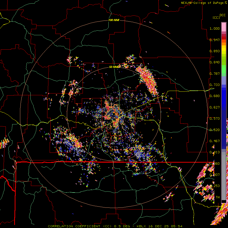
Task: Select the 0.947 scale value
Action: tap(215, 40)
